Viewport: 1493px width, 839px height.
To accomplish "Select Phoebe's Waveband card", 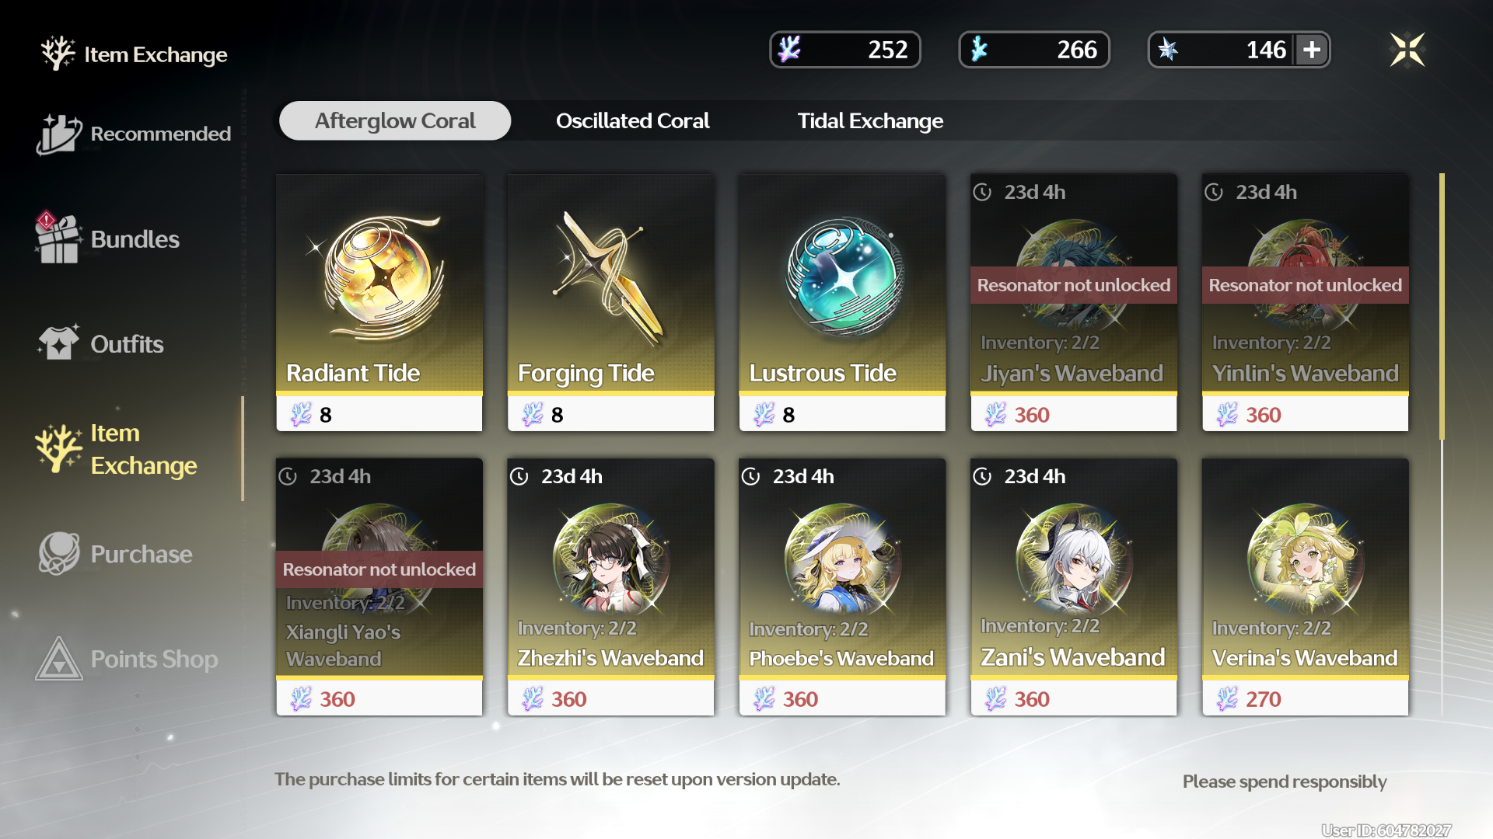I will point(842,587).
